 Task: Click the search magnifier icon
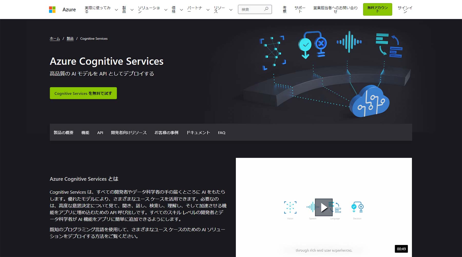coord(266,9)
